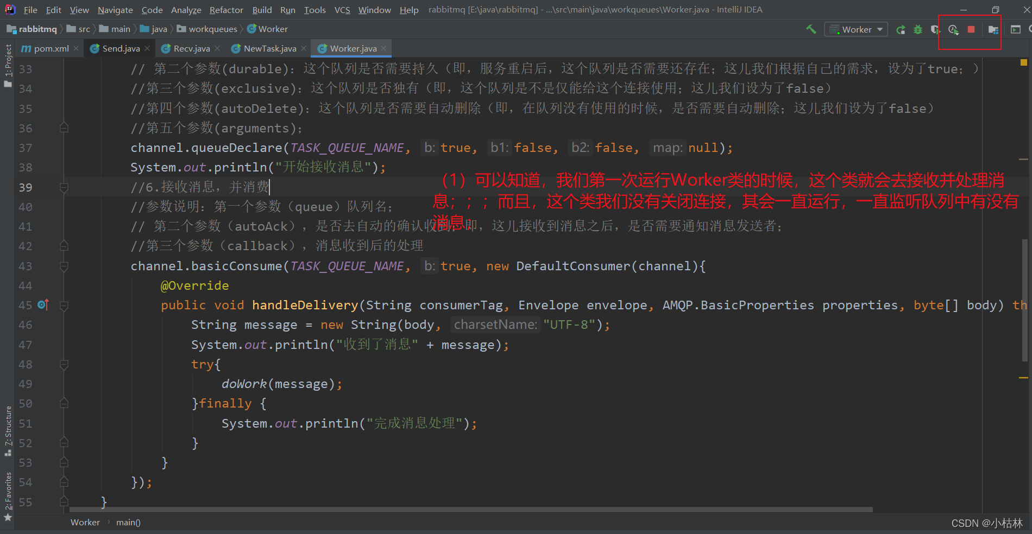This screenshot has width=1032, height=534.
Task: Open the View menu
Action: pyautogui.click(x=79, y=10)
